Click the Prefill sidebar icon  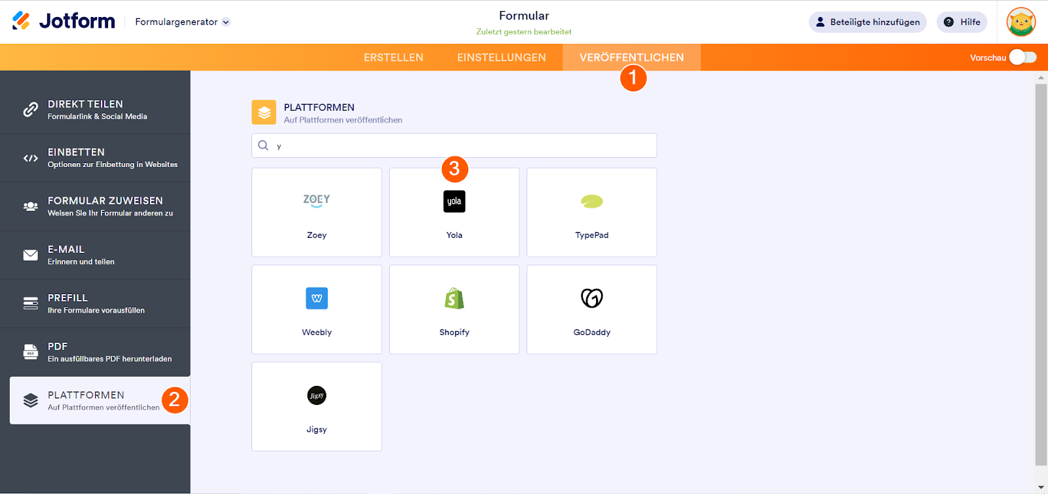click(31, 303)
